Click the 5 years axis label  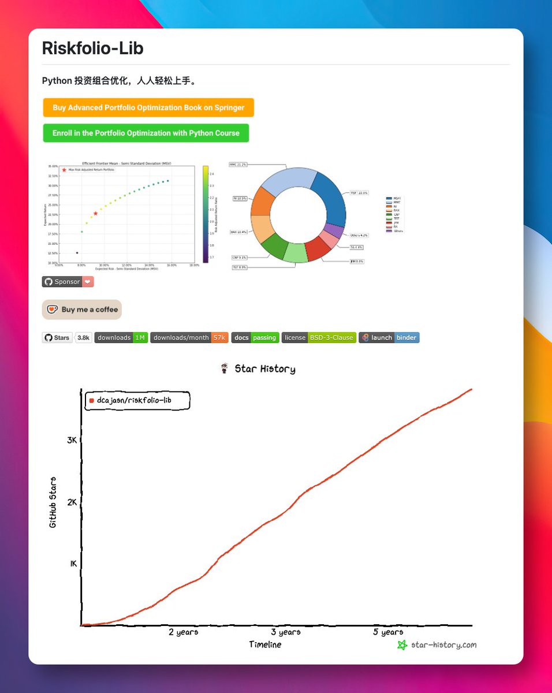click(x=388, y=632)
